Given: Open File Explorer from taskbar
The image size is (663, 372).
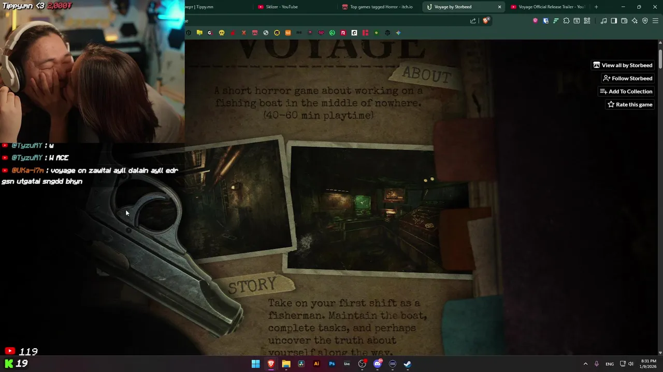Looking at the screenshot, I should pyautogui.click(x=286, y=364).
